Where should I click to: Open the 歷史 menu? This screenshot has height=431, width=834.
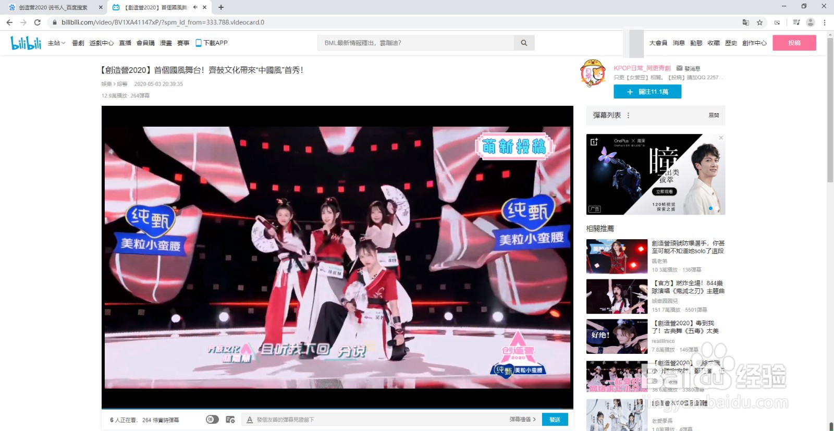pyautogui.click(x=731, y=43)
